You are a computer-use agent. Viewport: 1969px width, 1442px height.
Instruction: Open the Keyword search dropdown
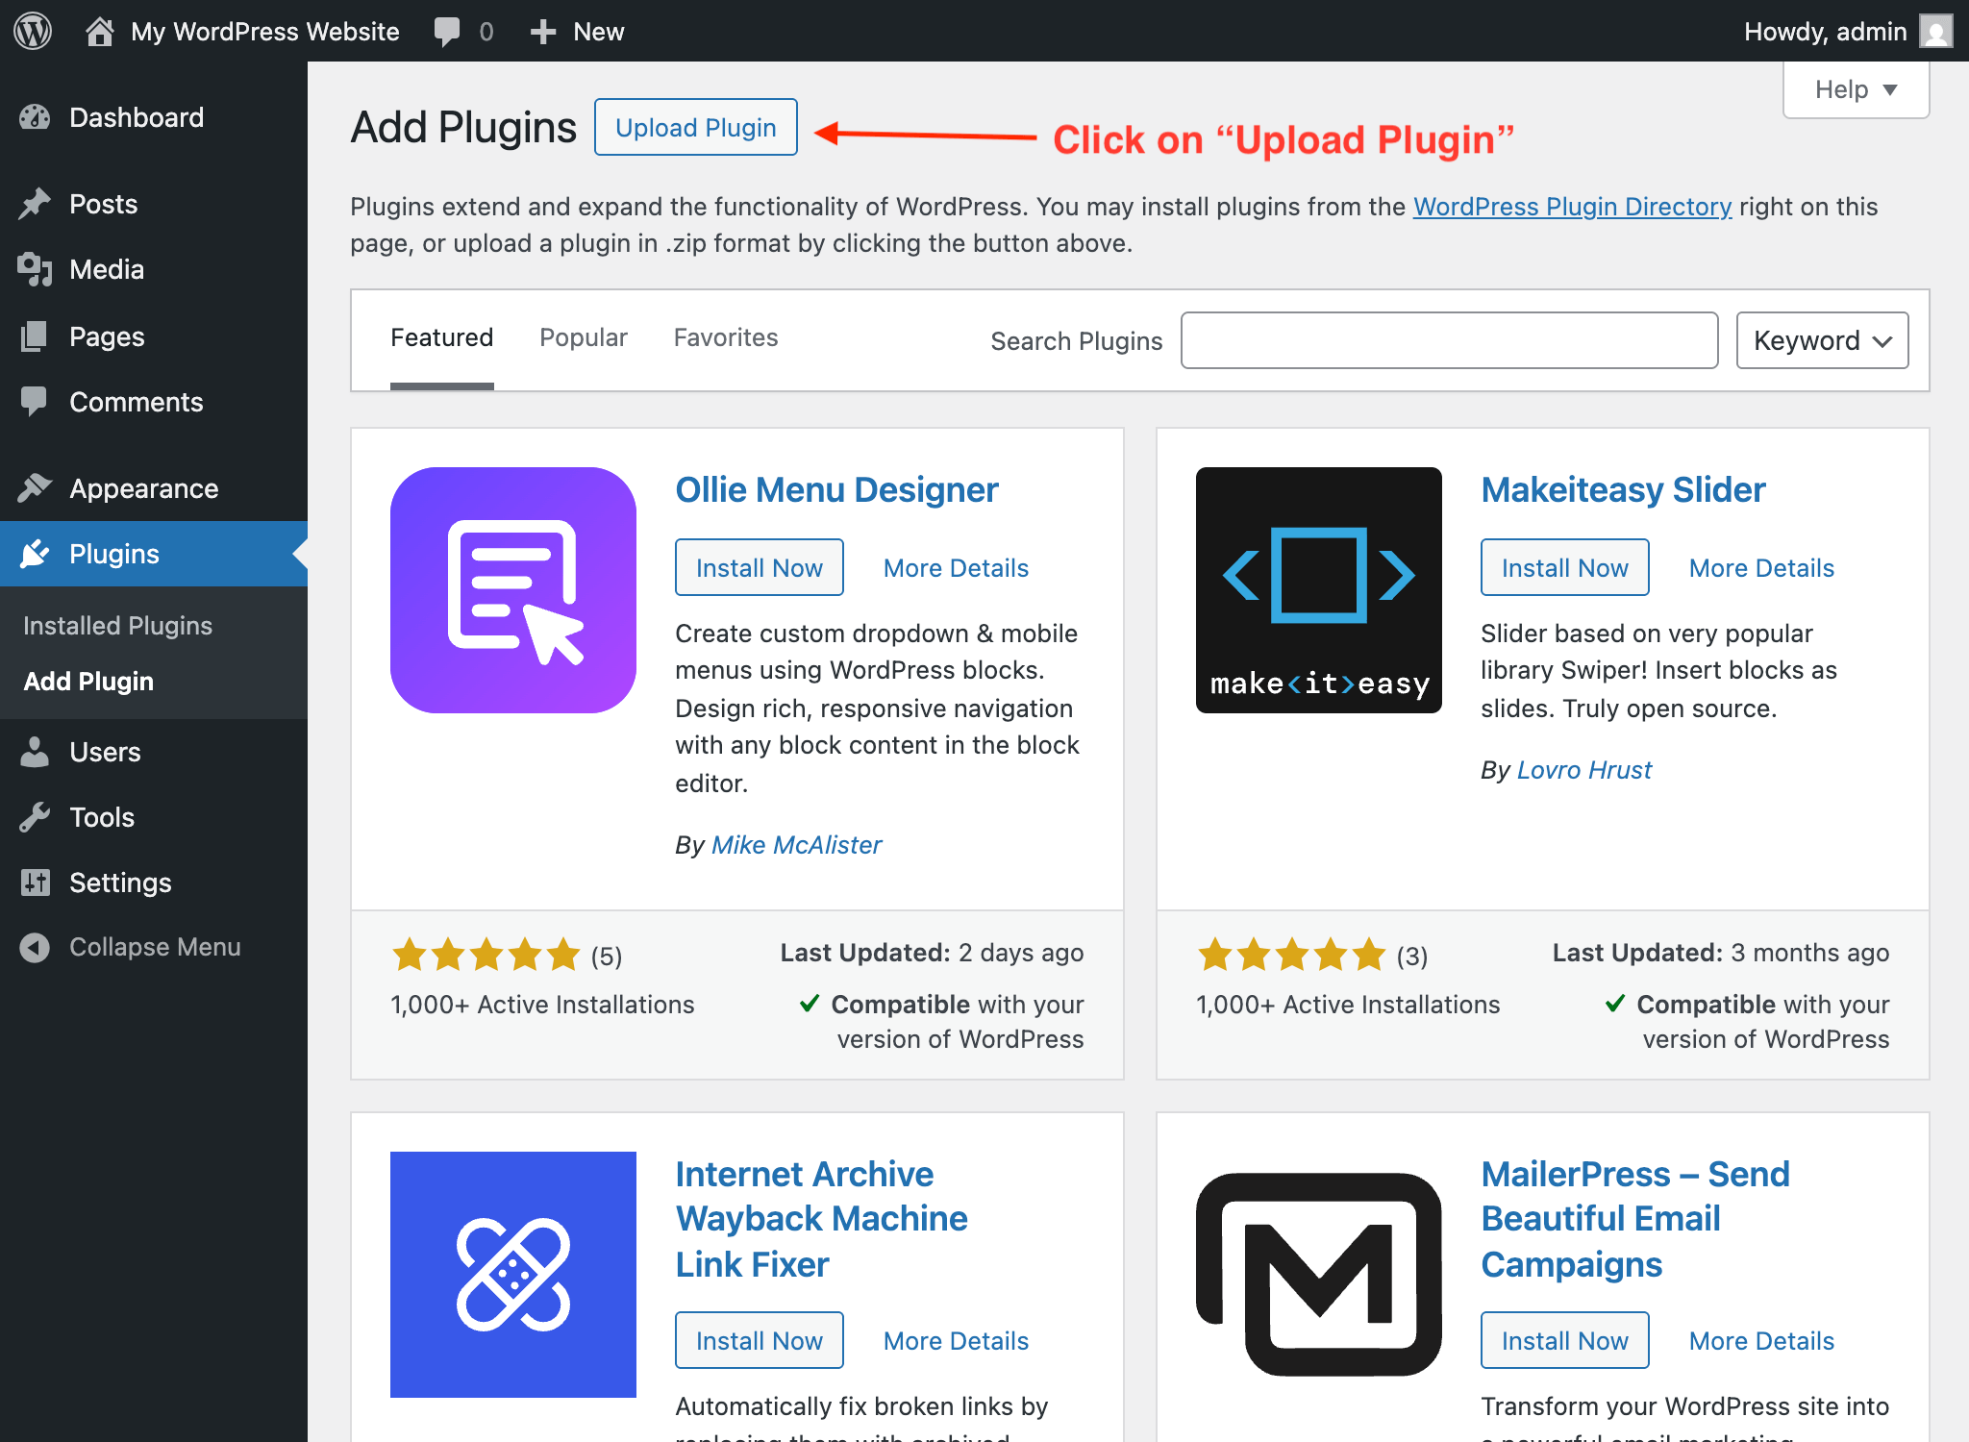1821,339
